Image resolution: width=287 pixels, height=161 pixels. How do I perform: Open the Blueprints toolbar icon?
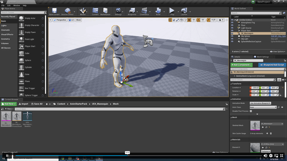[132, 11]
